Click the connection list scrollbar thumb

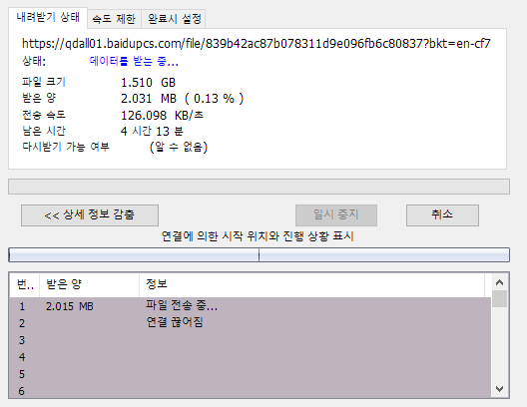pos(499,299)
